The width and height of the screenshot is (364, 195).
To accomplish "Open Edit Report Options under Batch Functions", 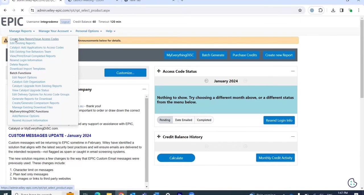I will pos(24,77).
